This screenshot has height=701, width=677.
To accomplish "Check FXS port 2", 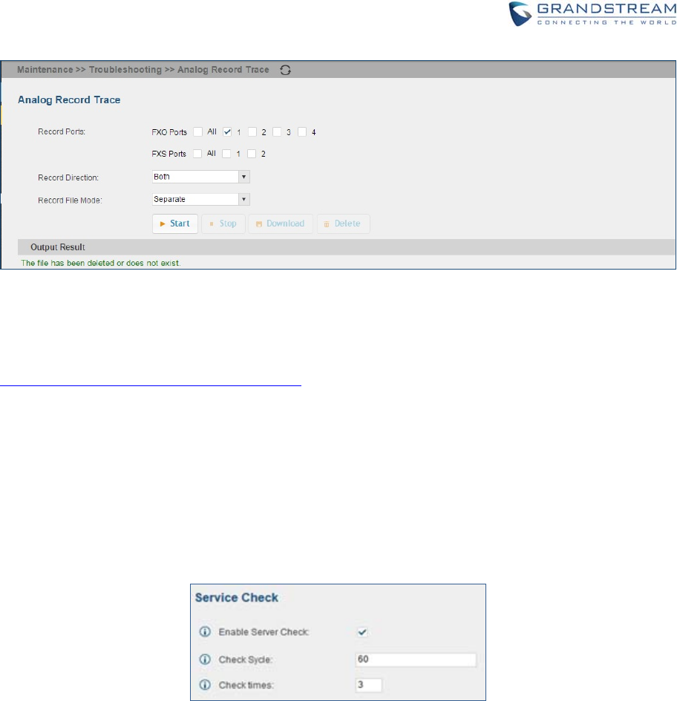I will pyautogui.click(x=252, y=153).
